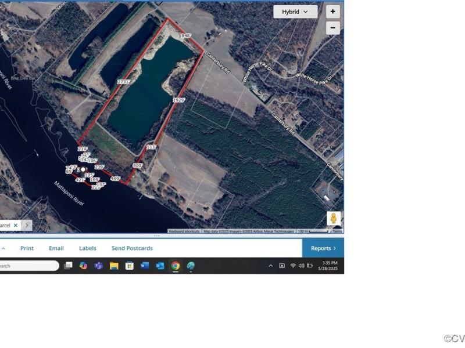The height and width of the screenshot is (348, 465).
Task: Open Microsoft Teams from the taskbar
Action: [99, 266]
